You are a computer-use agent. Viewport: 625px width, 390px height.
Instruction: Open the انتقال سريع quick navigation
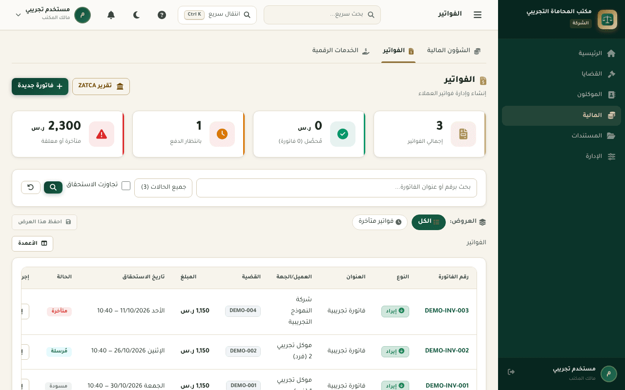[217, 15]
